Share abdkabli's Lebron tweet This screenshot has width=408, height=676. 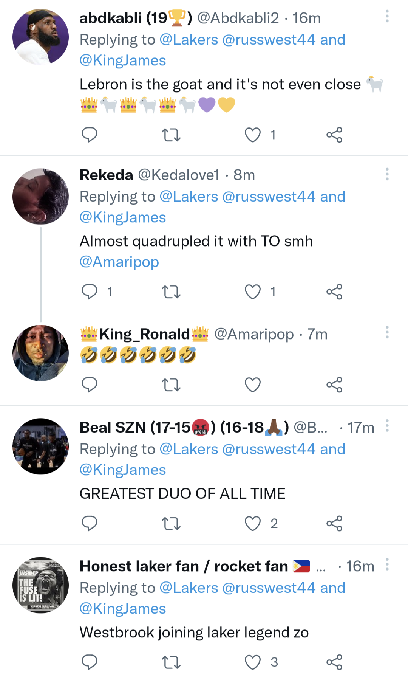pyautogui.click(x=334, y=135)
